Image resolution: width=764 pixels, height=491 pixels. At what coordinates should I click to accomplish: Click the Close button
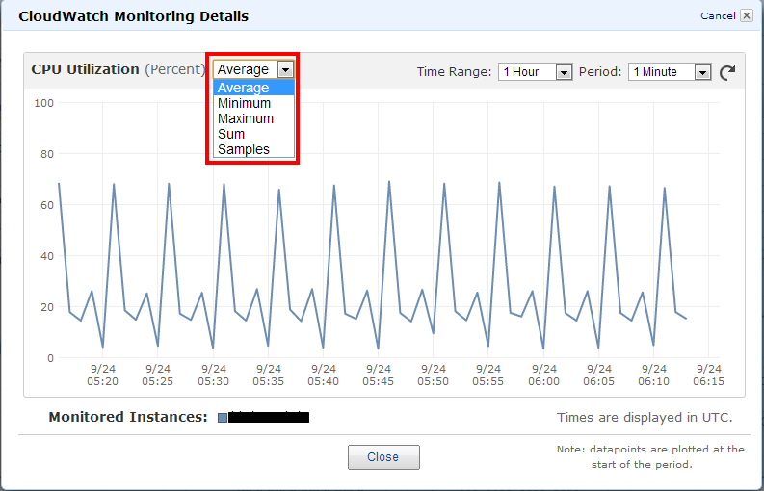(383, 457)
